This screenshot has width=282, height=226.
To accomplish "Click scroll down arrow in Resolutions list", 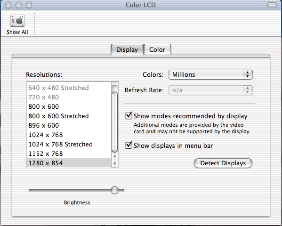I will tap(114, 163).
